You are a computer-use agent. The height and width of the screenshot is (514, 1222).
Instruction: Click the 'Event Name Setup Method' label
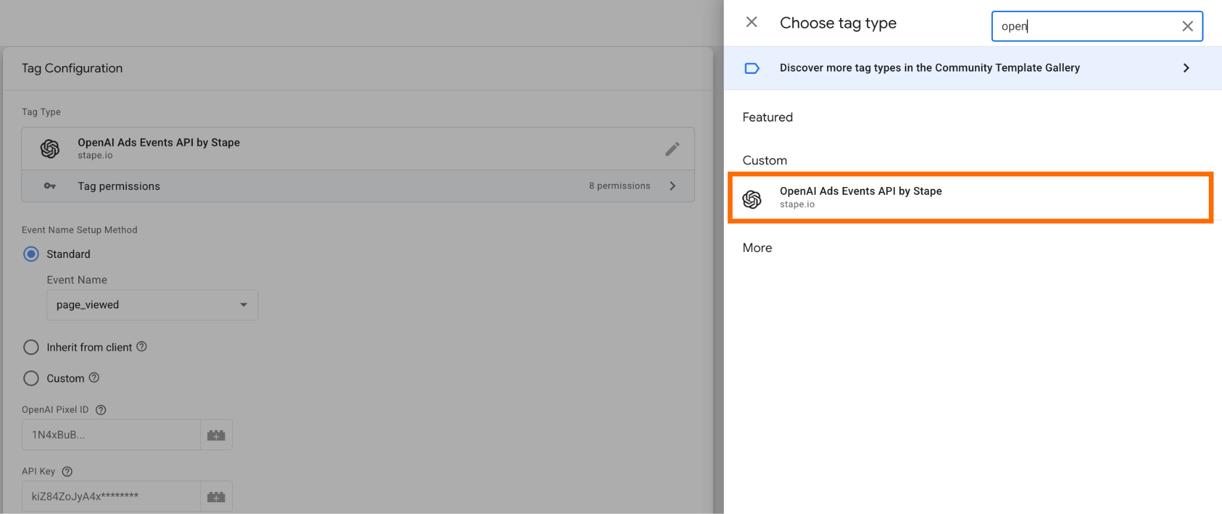click(79, 230)
